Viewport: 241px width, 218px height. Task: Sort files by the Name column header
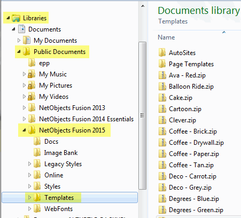click(x=166, y=37)
